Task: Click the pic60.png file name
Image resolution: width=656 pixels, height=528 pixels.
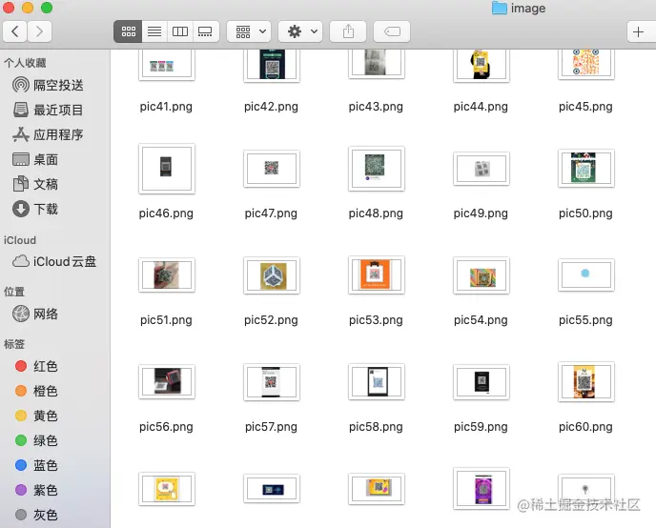Action: (585, 427)
